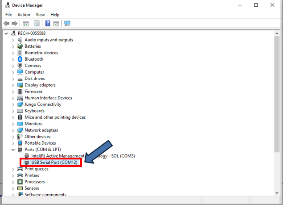
Task: Click the Cameras category icon
Action: click(20, 66)
